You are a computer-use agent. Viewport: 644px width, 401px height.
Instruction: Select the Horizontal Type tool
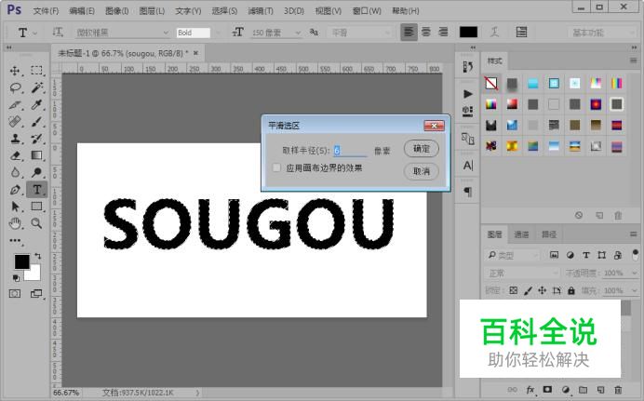pyautogui.click(x=36, y=189)
